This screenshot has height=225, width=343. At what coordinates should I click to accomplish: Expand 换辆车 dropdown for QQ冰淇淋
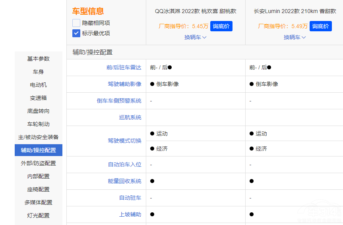195,37
